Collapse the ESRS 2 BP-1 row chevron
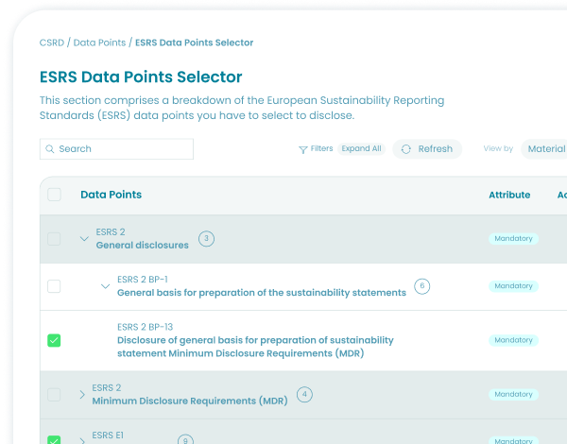The image size is (567, 444). point(105,286)
